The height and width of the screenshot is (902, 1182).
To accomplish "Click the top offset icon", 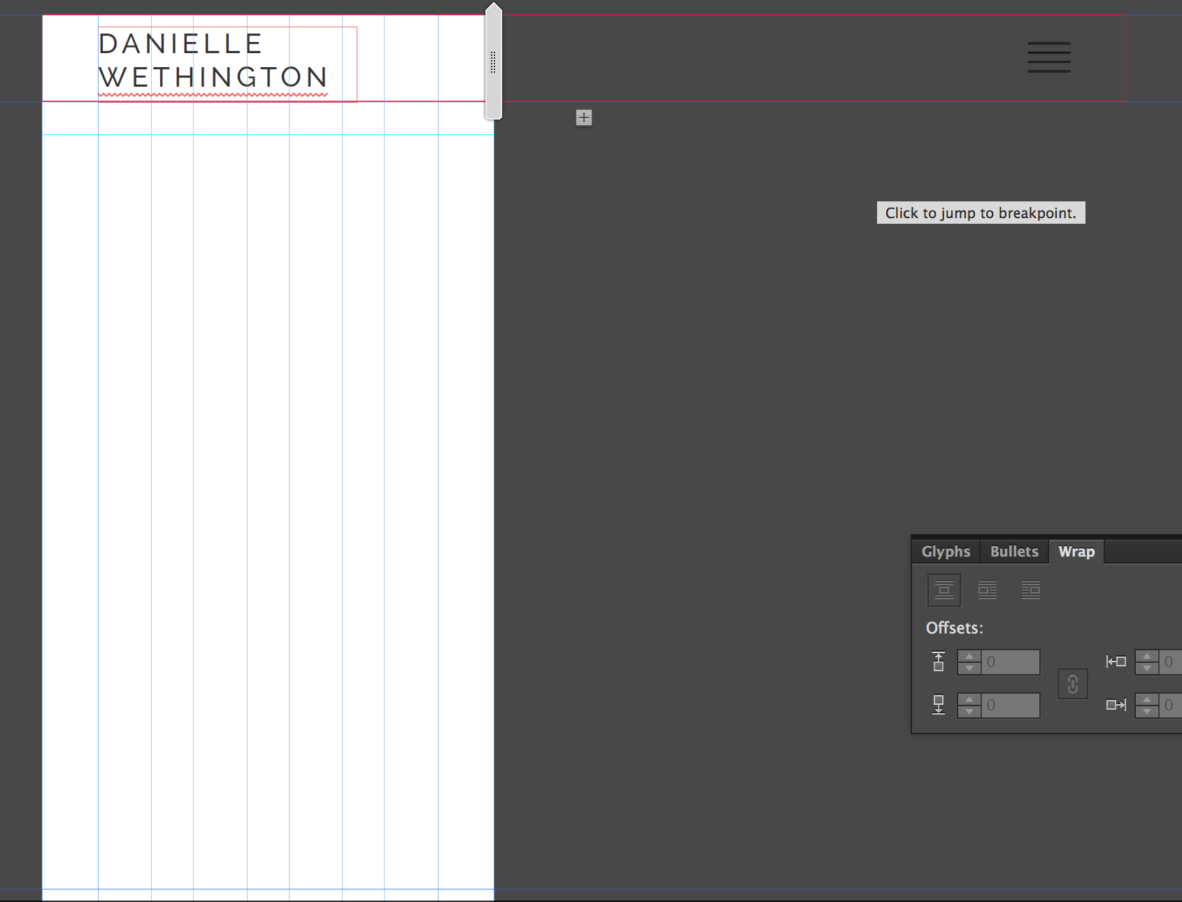I will (x=939, y=661).
